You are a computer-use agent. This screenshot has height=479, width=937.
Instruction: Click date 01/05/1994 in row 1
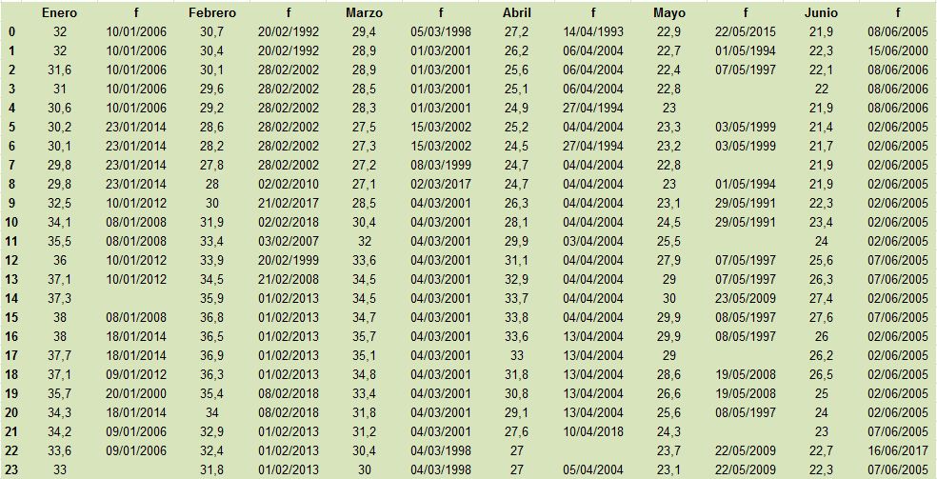(746, 50)
